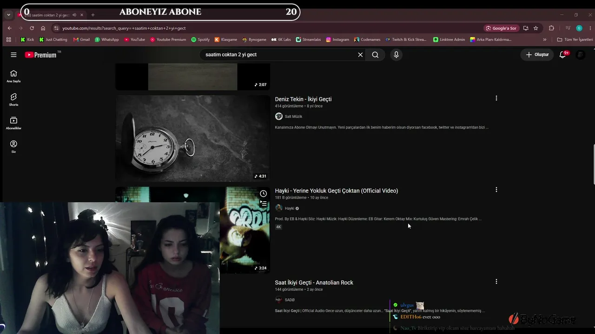Open the red YouTube bookmark
Screen dimensions: 595x334
coord(134,39)
